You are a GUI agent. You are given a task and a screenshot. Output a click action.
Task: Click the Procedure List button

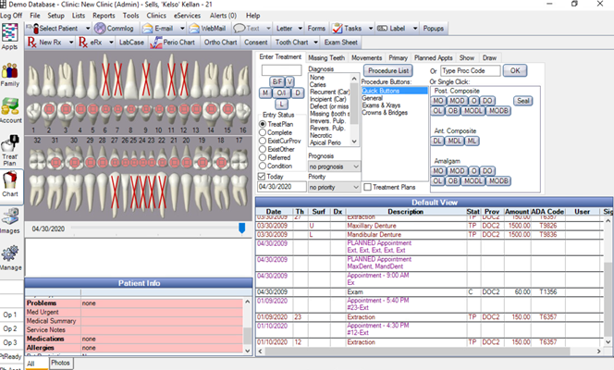click(388, 71)
